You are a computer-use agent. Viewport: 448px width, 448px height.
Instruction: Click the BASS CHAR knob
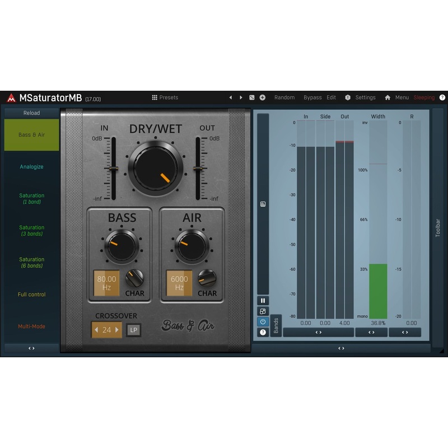tap(134, 278)
